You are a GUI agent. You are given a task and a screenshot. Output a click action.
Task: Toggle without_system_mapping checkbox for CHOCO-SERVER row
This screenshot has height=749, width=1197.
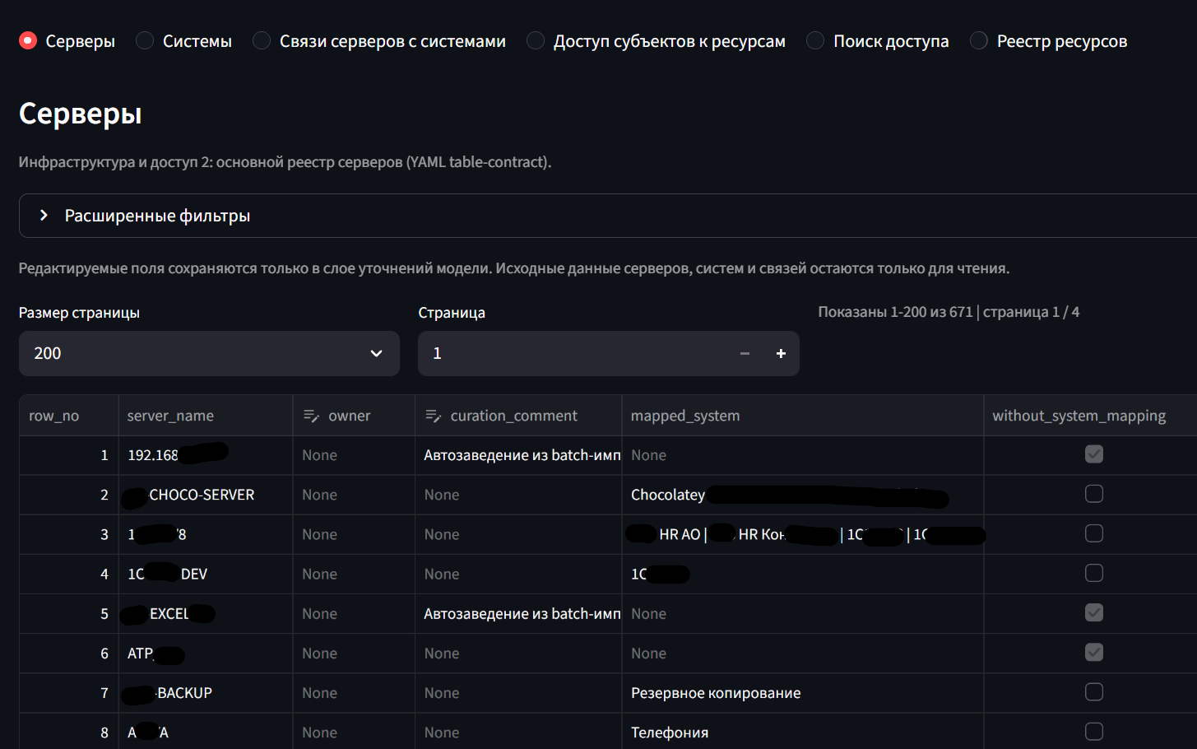click(x=1094, y=494)
